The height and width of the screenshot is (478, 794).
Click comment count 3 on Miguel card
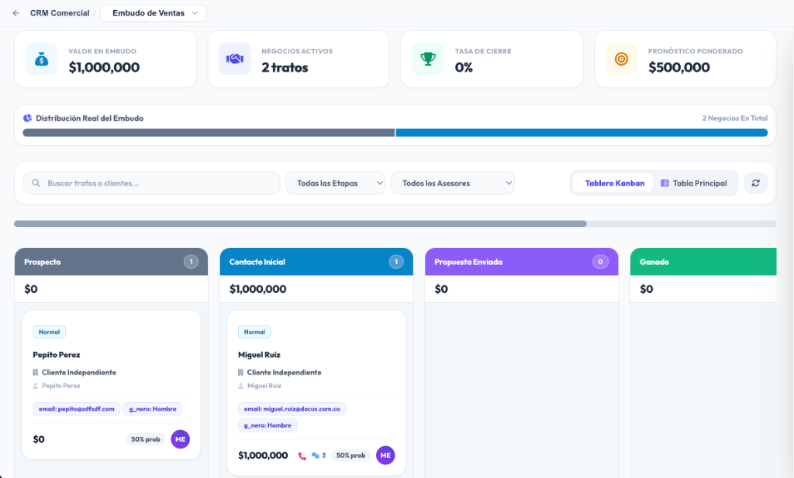pyautogui.click(x=323, y=456)
